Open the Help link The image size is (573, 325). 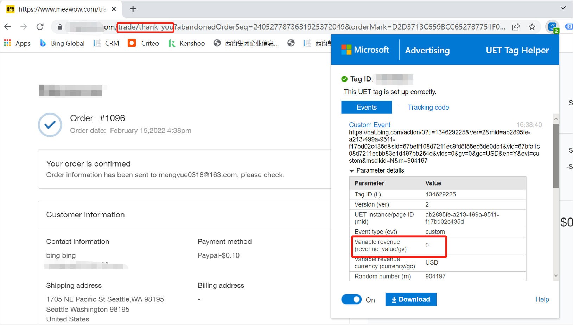(542, 299)
